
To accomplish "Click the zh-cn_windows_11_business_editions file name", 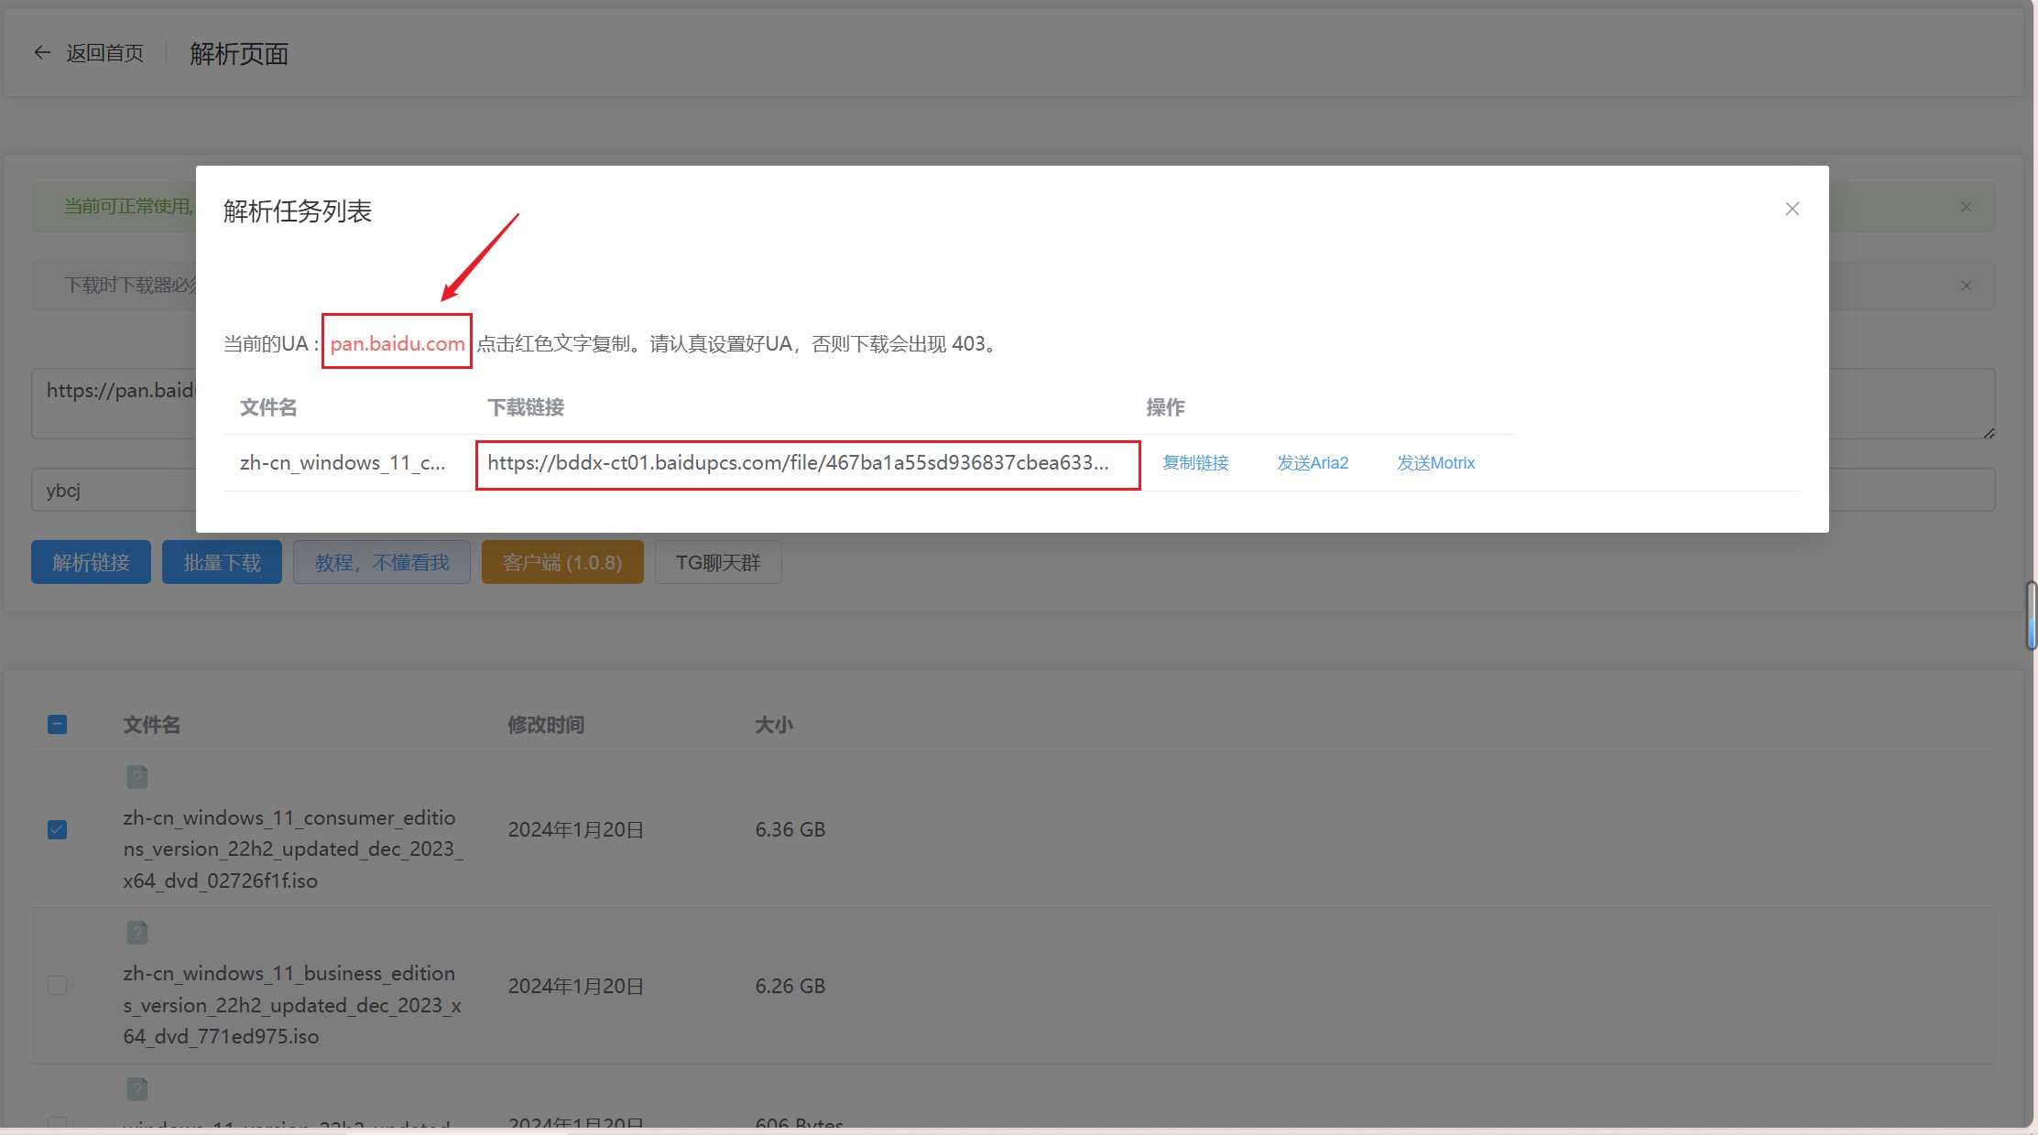I will click(292, 1005).
